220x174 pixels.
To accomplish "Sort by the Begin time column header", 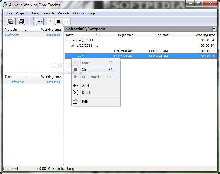I will tap(117, 35).
